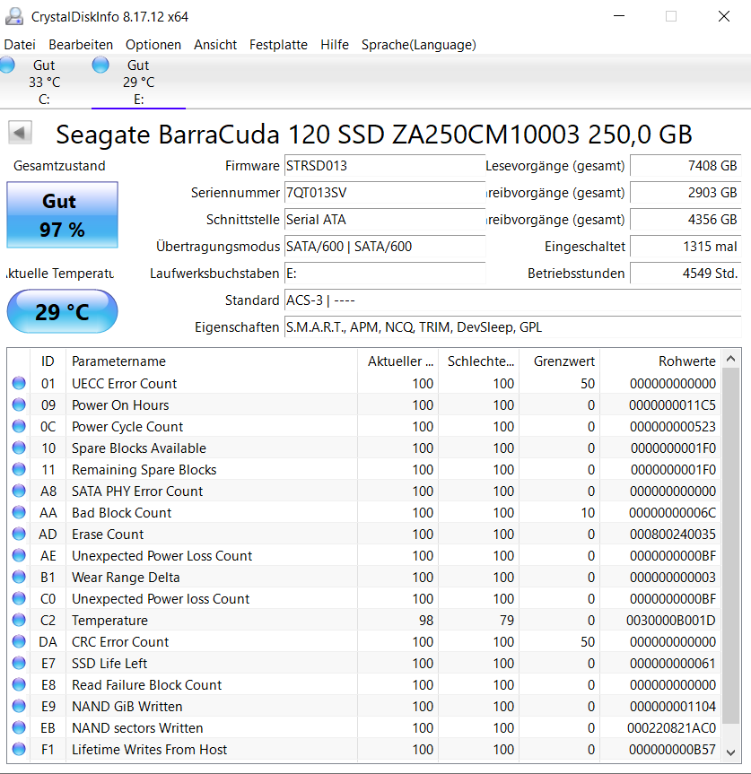Select the Bad Block Count parameter name
Image resolution: width=751 pixels, height=774 pixels.
121,513
